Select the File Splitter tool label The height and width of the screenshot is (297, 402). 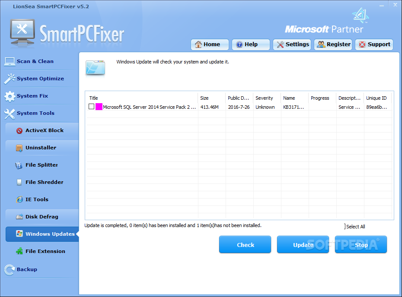point(41,165)
